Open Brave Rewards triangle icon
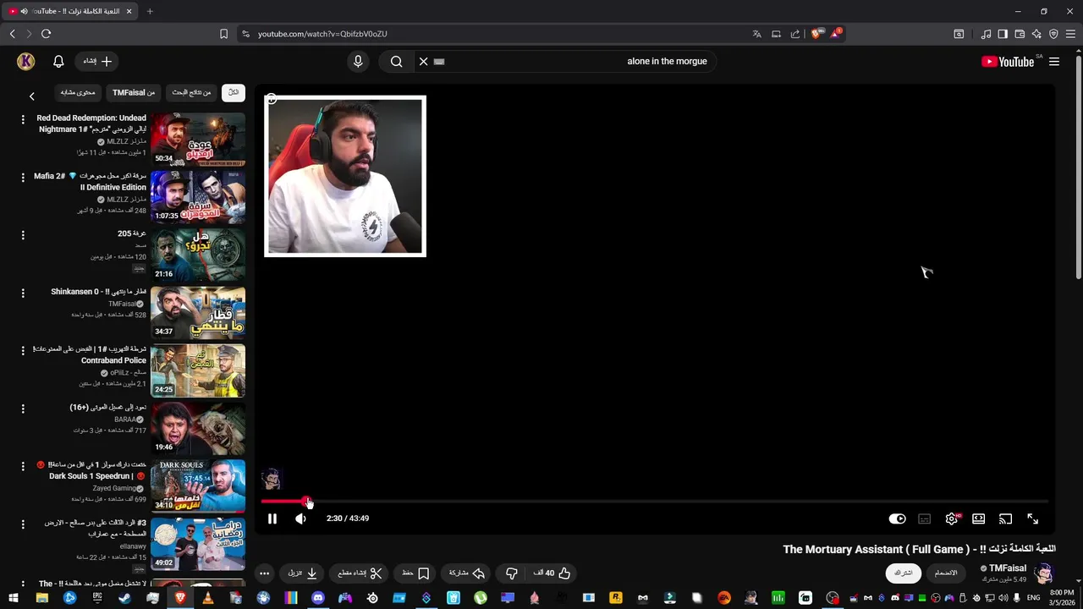 (x=835, y=34)
